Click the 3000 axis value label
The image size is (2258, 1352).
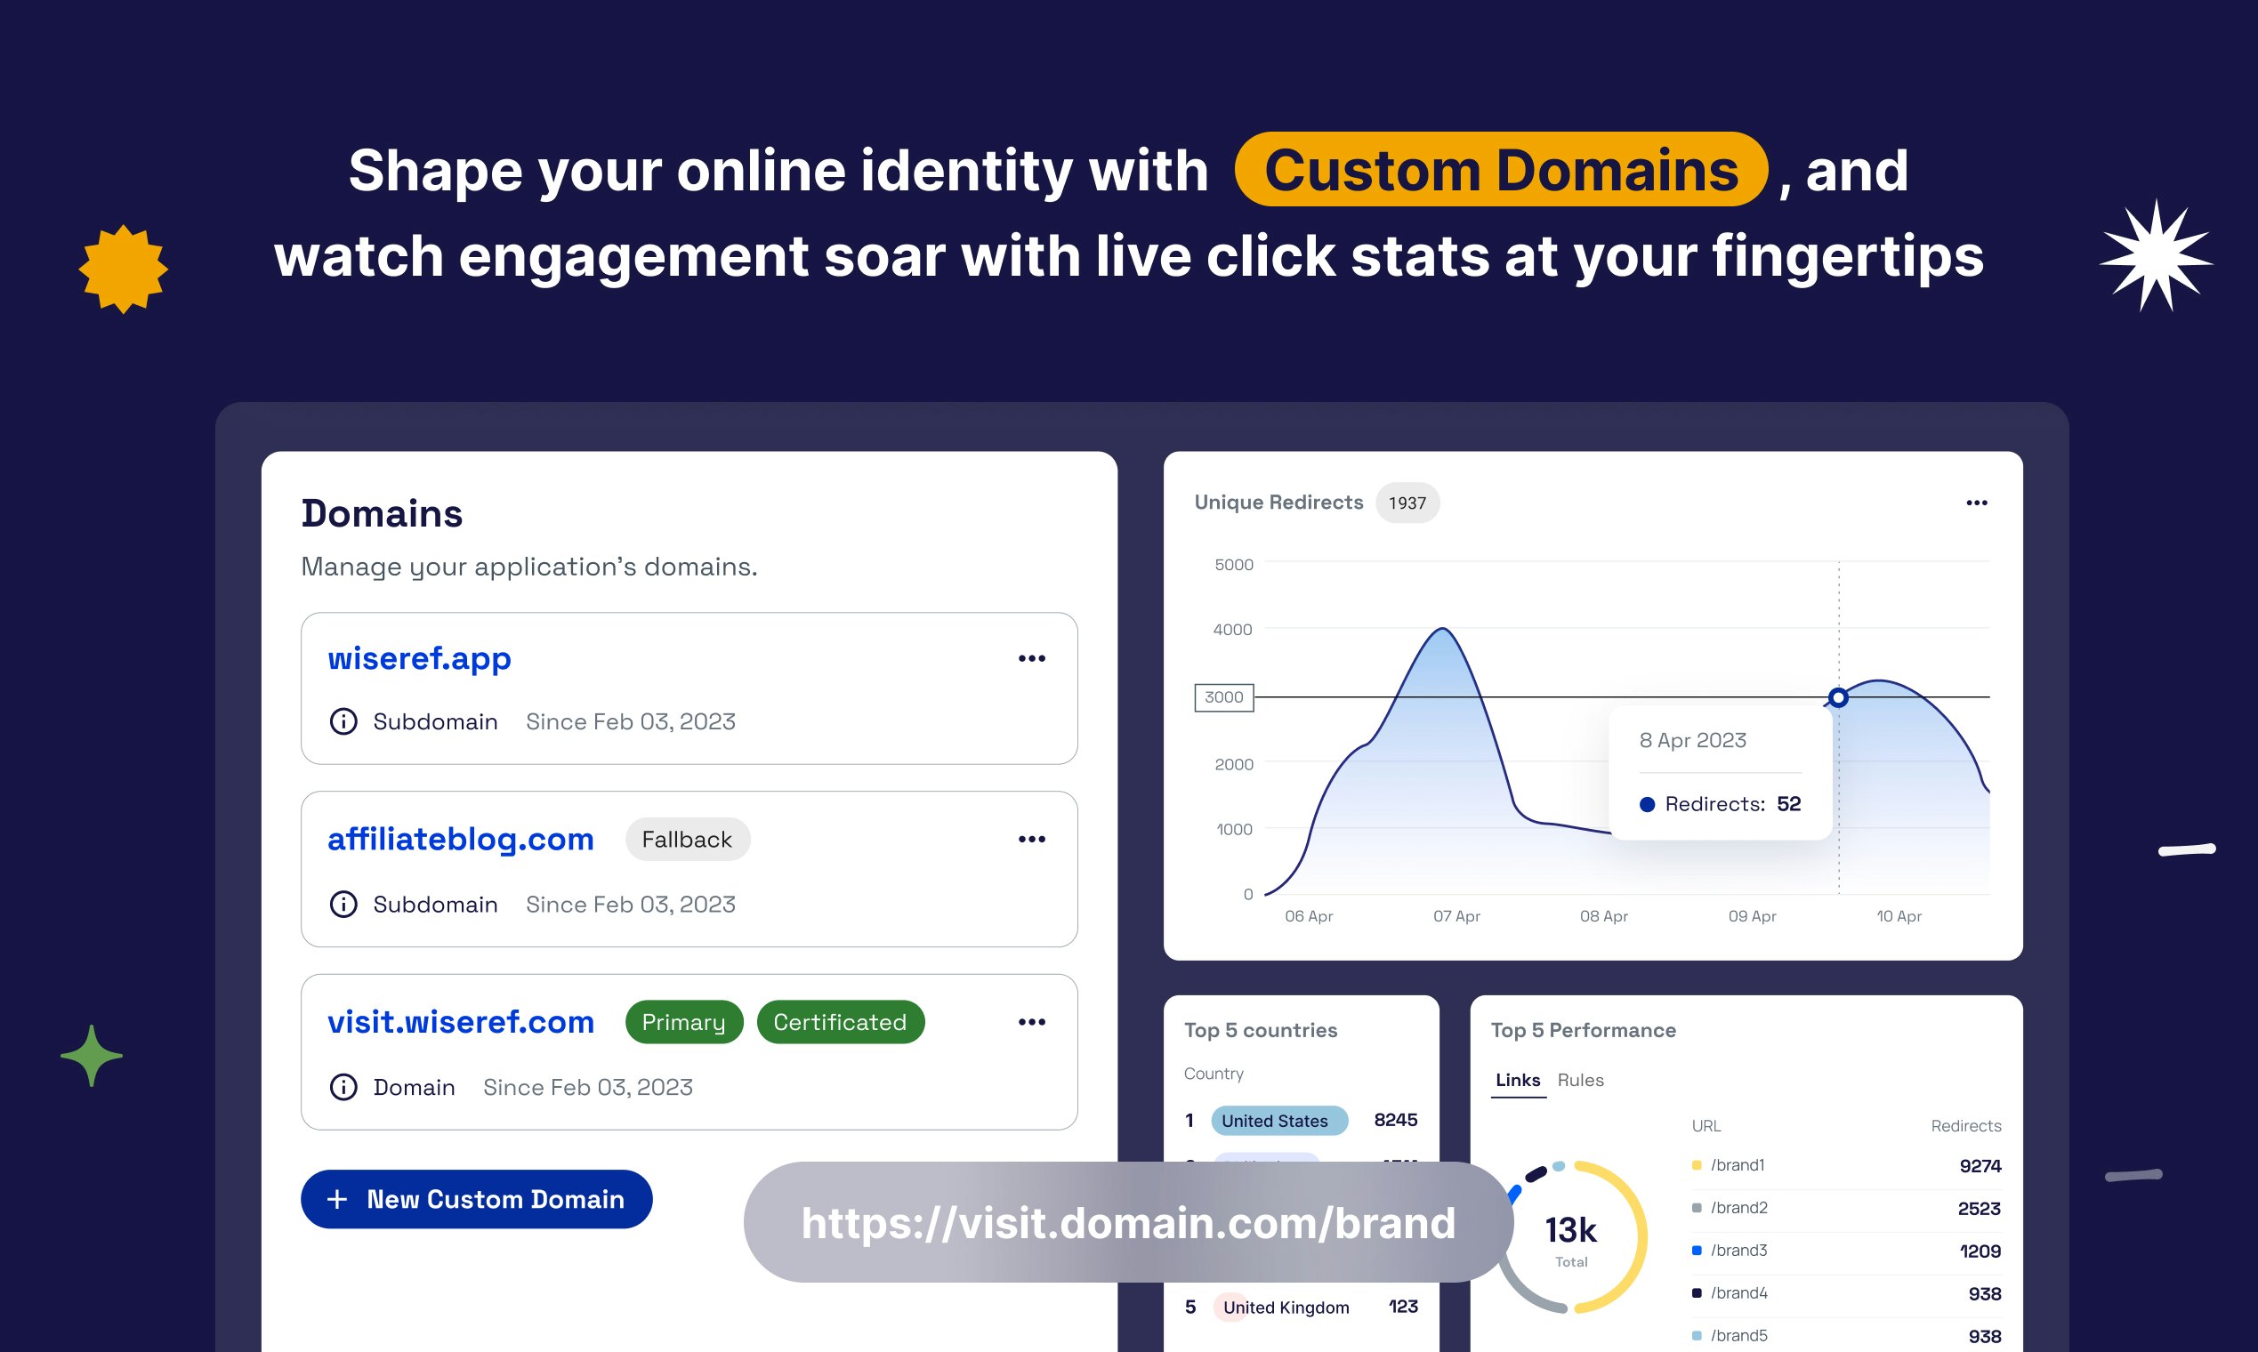[1224, 697]
